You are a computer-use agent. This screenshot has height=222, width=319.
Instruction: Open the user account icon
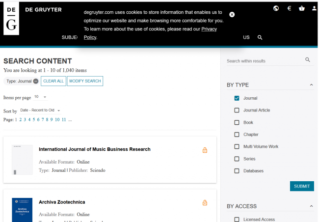[x=314, y=8]
